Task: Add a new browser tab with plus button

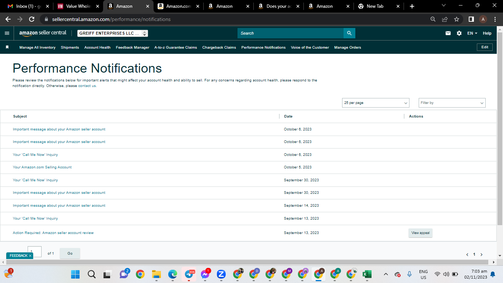Action: (412, 6)
